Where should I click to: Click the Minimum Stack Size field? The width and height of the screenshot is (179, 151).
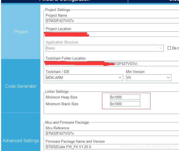pyautogui.click(x=125, y=104)
